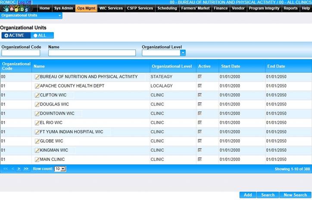Select the ACTIVE radio filter
Screen dimensions: 312x200
[x=6, y=35]
